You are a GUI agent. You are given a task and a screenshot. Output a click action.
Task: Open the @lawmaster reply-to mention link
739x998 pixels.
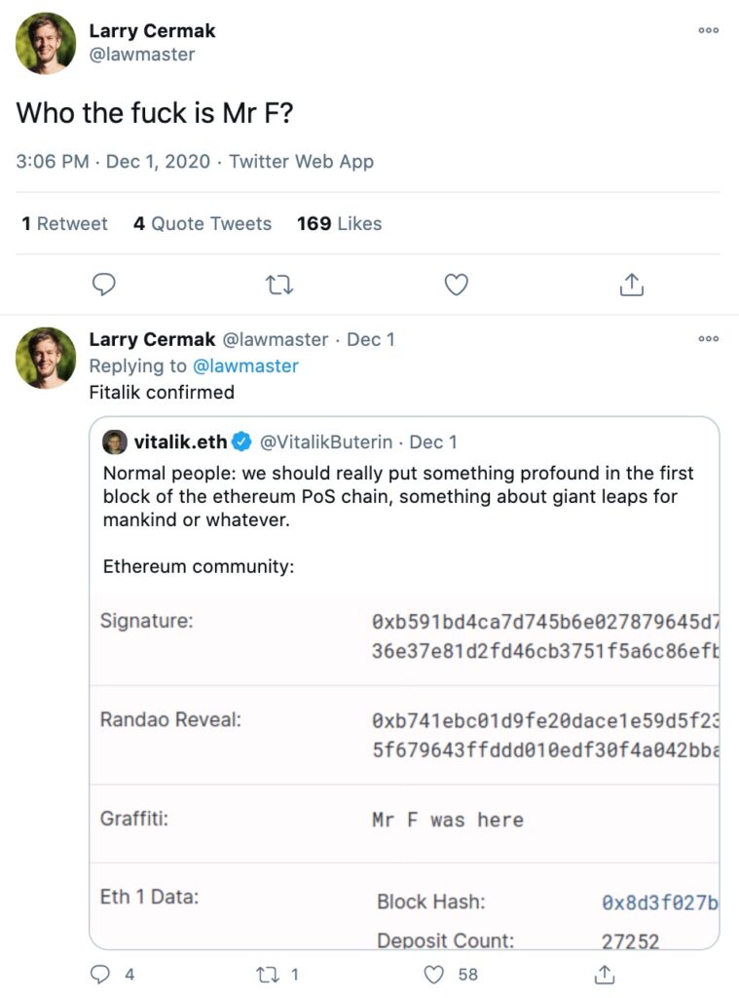coord(245,365)
